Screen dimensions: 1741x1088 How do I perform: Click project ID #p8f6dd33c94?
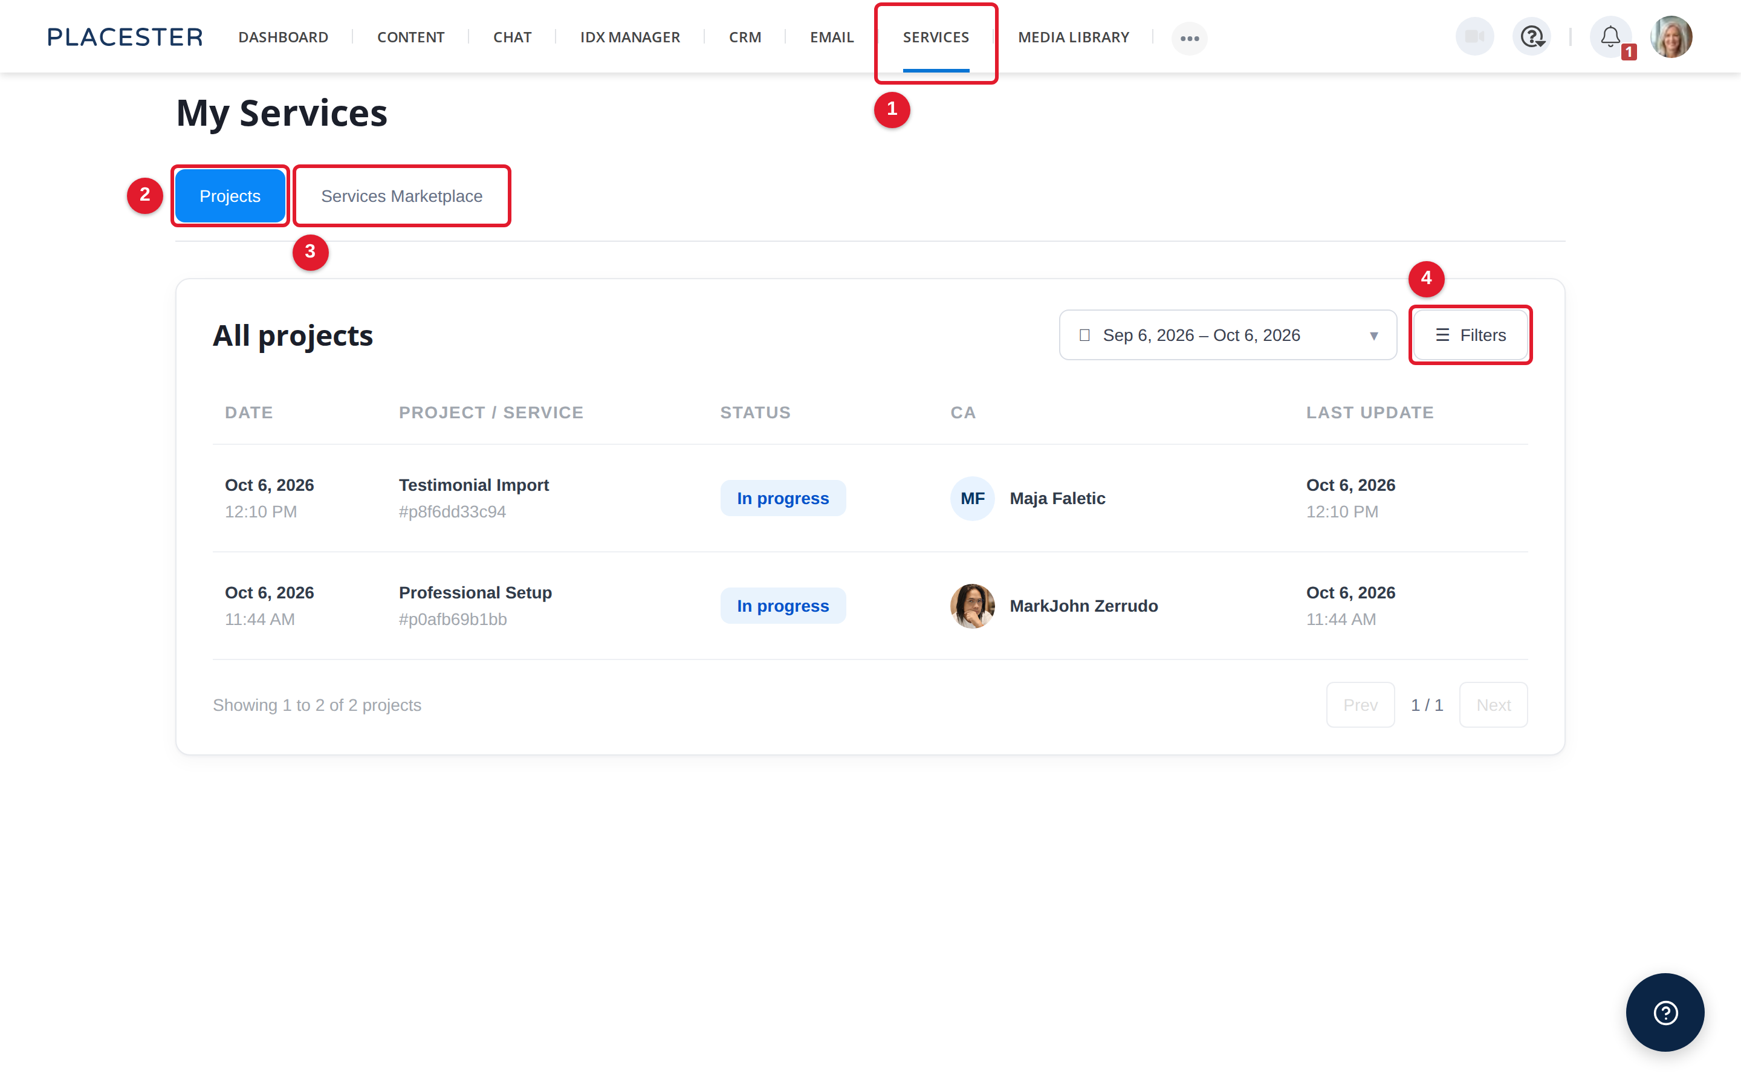[453, 511]
